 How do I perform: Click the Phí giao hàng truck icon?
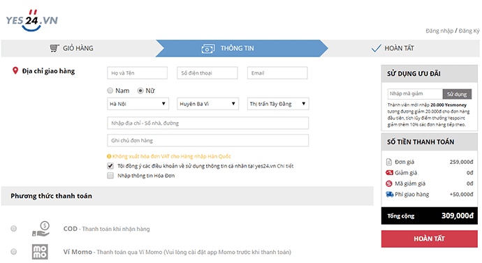click(x=390, y=194)
